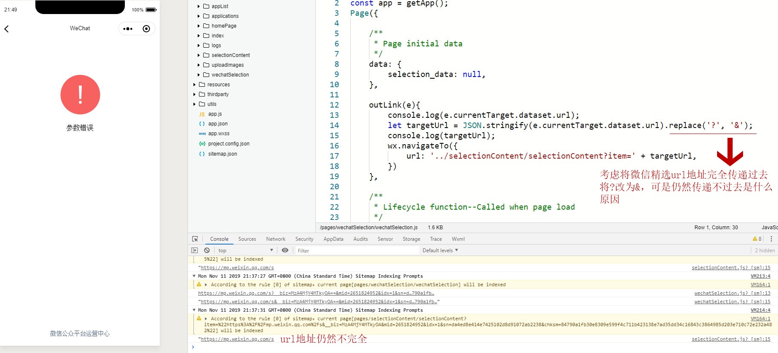Open source link VM213:4

pyautogui.click(x=761, y=276)
